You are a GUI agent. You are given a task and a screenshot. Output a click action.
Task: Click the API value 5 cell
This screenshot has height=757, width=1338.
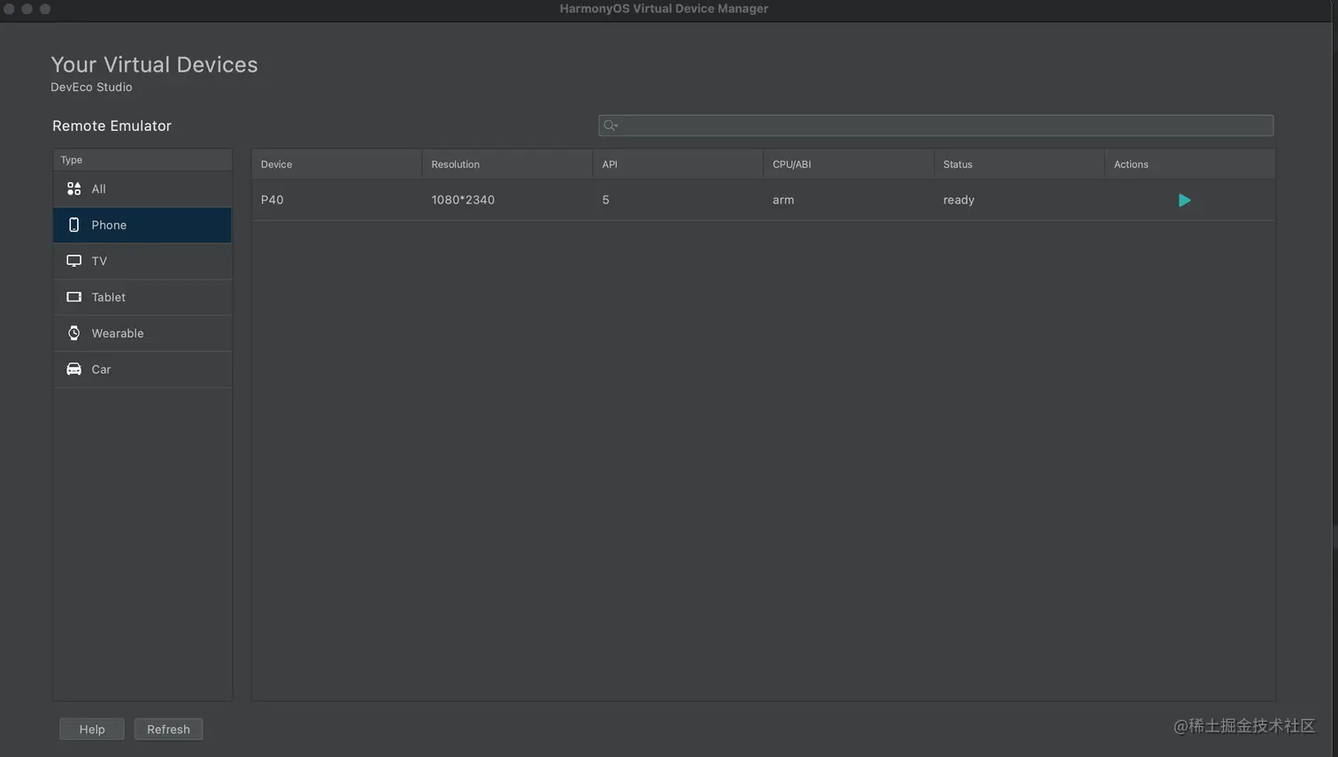[678, 201]
